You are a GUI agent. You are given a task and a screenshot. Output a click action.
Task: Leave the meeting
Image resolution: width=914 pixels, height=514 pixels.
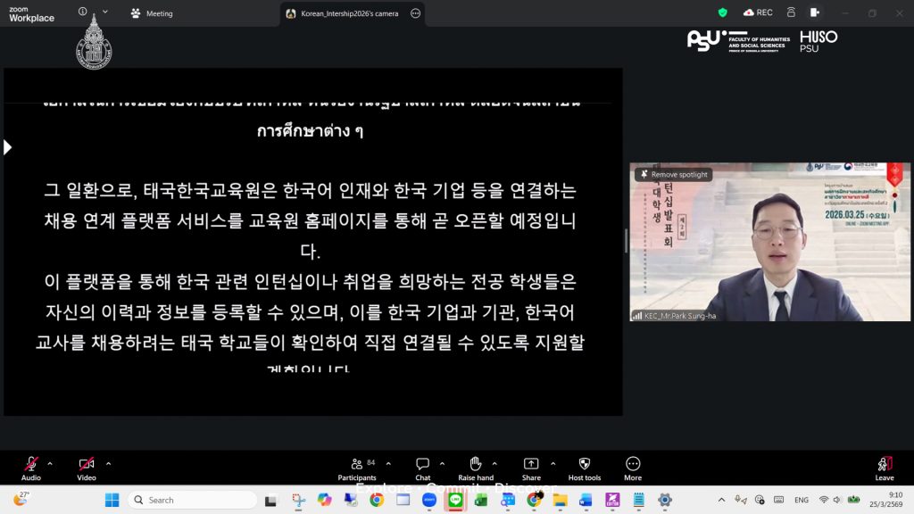point(884,465)
